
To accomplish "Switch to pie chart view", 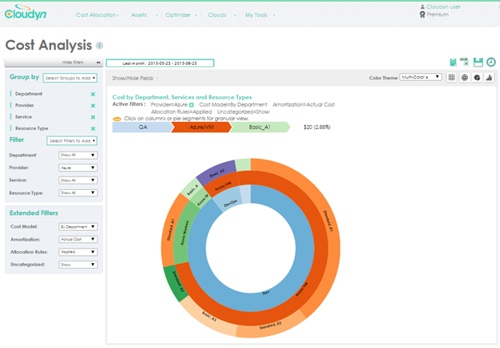I will pos(477,78).
